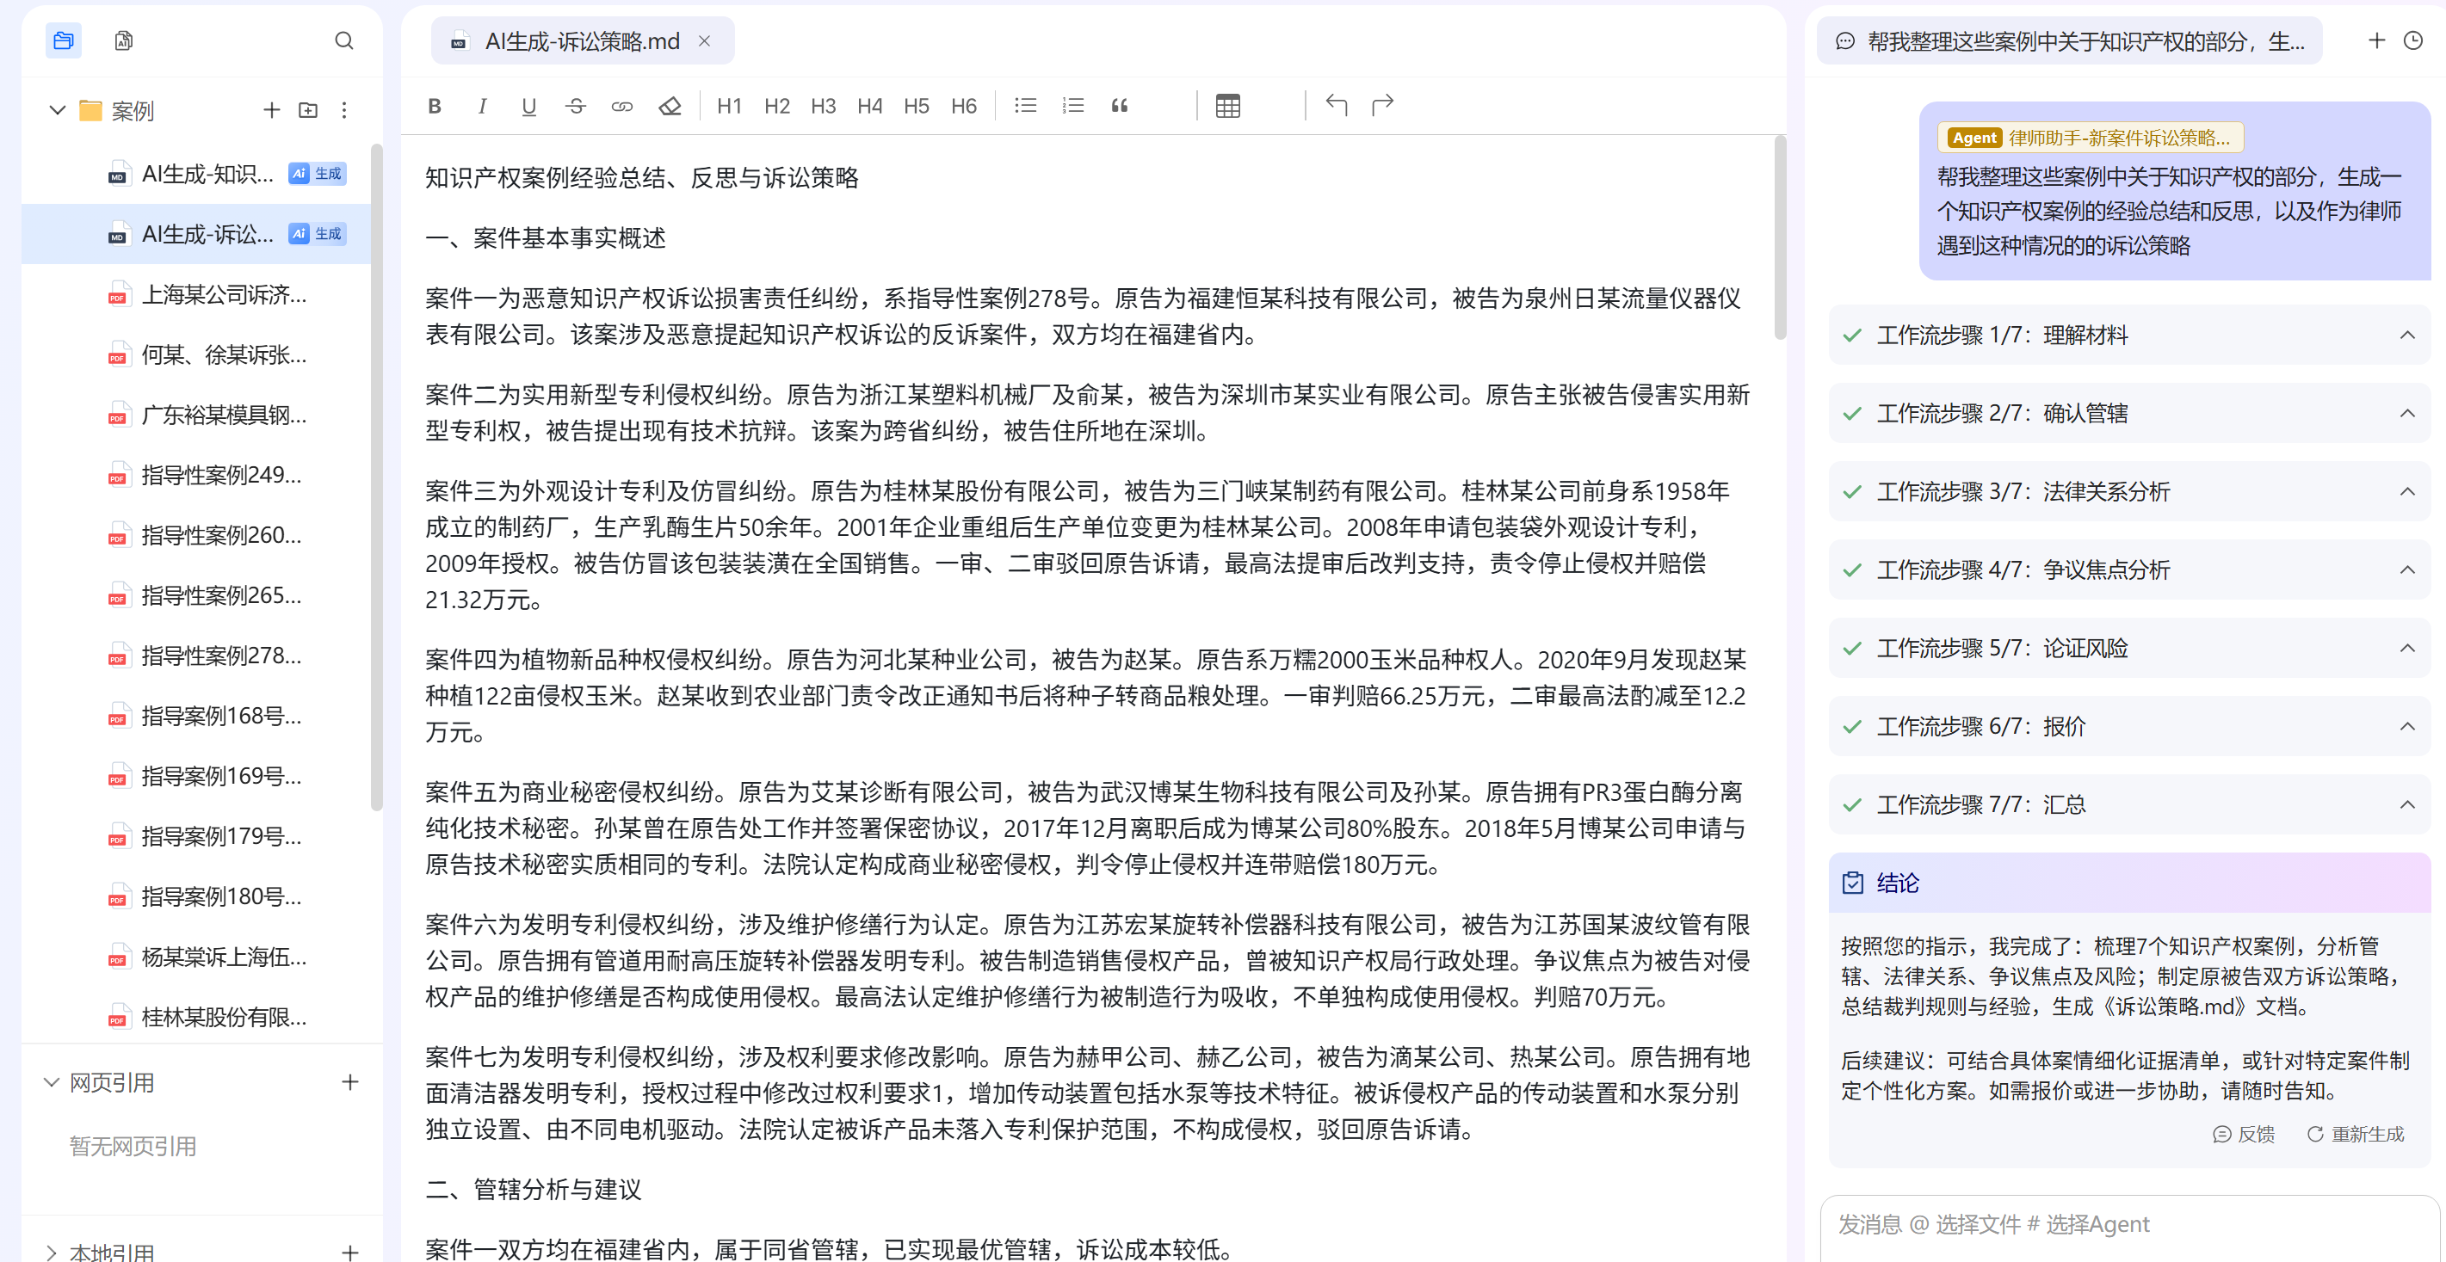
Task: Open the 案例 three-dot options menu
Action: [343, 110]
